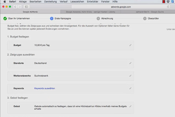
Task: Click the Safari forward arrow button
Action: point(20,7)
